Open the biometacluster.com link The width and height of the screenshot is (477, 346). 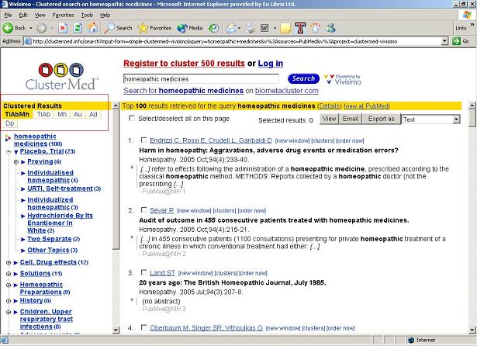click(x=286, y=91)
